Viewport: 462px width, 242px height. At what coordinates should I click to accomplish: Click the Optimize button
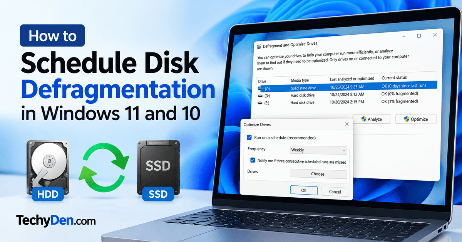tap(416, 119)
